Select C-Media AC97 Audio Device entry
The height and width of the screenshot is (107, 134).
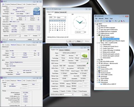(x=111, y=47)
